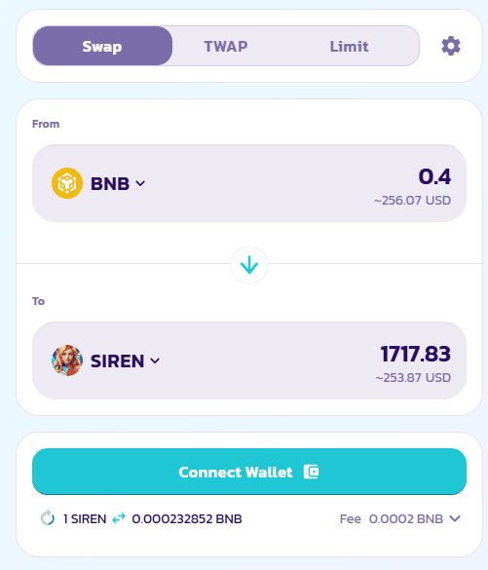
Task: Switch to the Limit tab
Action: tap(349, 46)
